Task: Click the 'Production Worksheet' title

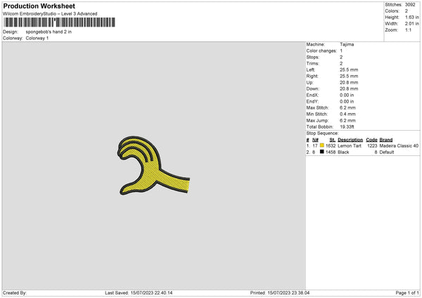Action: 39,6
